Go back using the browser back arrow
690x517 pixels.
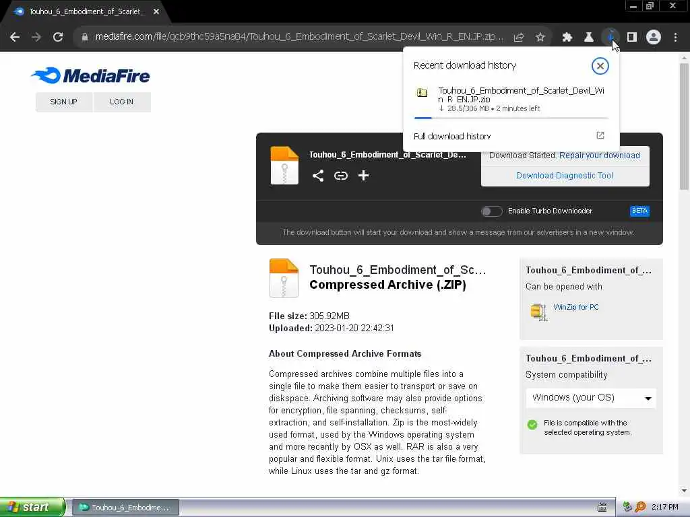coord(15,37)
